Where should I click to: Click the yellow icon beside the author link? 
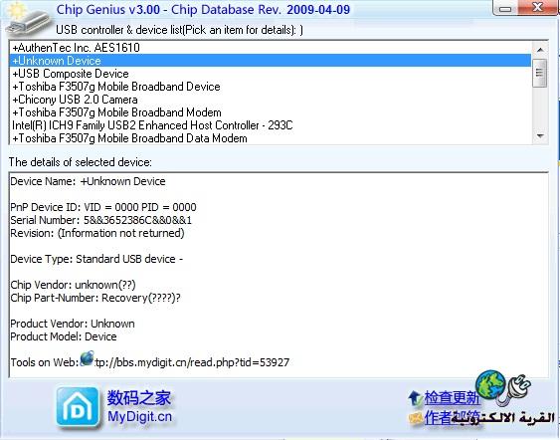416,418
